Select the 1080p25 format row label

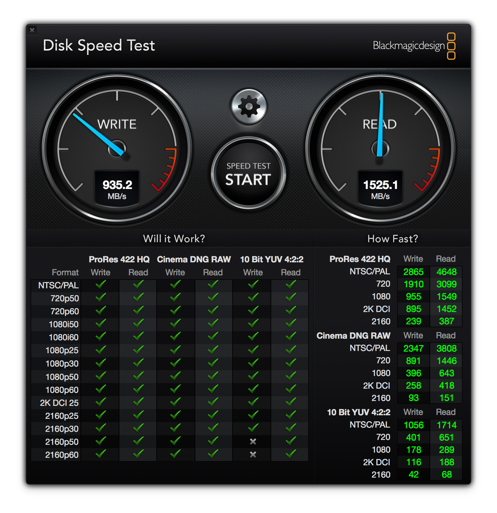(x=62, y=350)
